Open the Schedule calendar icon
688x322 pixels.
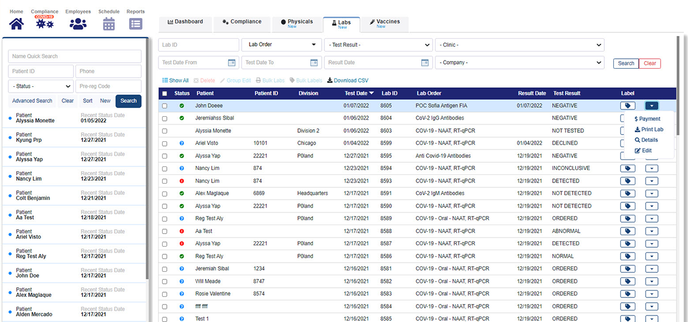108,23
